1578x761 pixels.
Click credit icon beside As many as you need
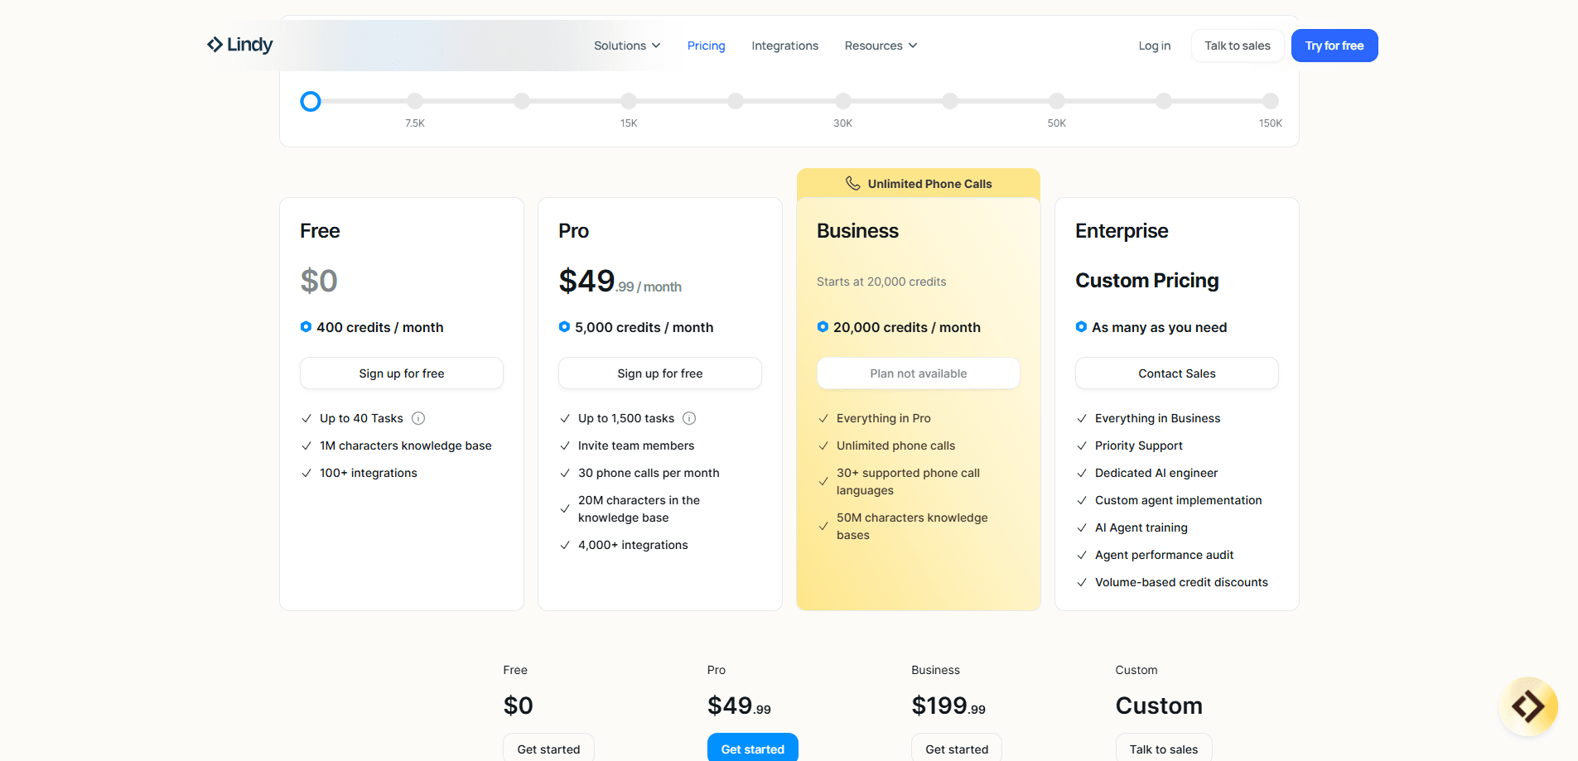[1081, 327]
